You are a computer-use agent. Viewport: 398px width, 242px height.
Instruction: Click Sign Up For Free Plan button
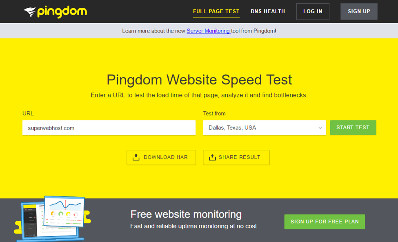[x=325, y=222]
